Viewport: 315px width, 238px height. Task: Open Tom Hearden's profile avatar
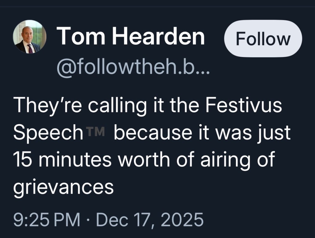(x=30, y=37)
